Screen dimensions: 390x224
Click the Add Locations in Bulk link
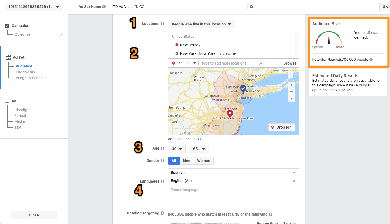pyautogui.click(x=186, y=139)
